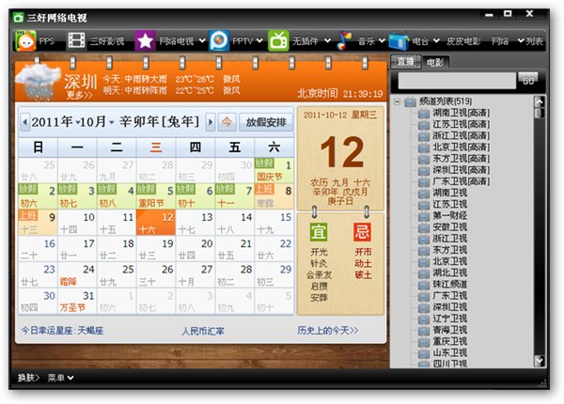Click the red 忌 badge
The width and height of the screenshot is (564, 404).
click(362, 232)
